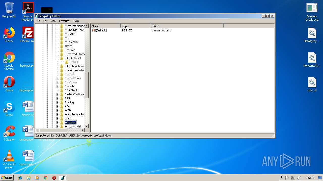Select the MSDAIPP folder icon

click(x=62, y=34)
